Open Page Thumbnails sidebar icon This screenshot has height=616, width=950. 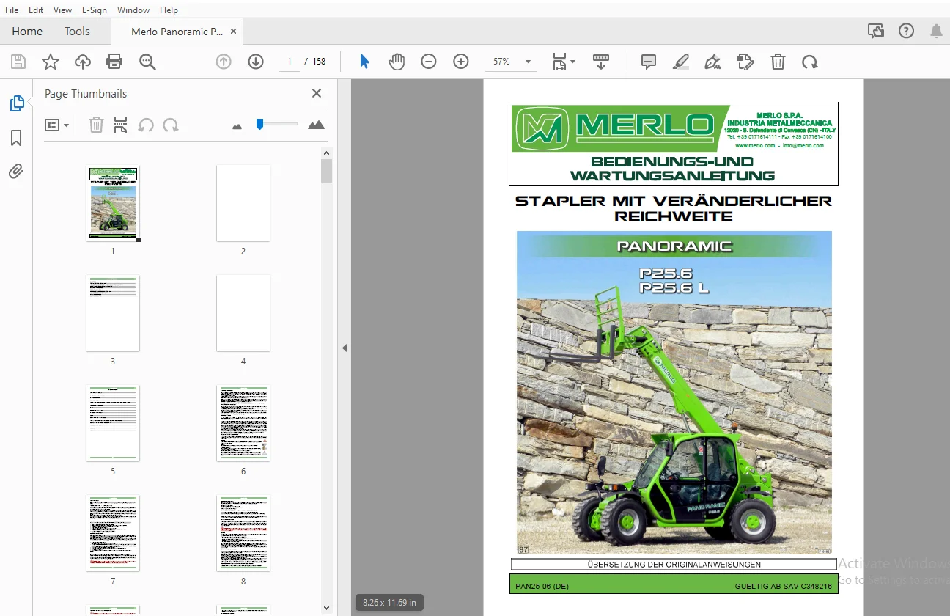pos(16,103)
